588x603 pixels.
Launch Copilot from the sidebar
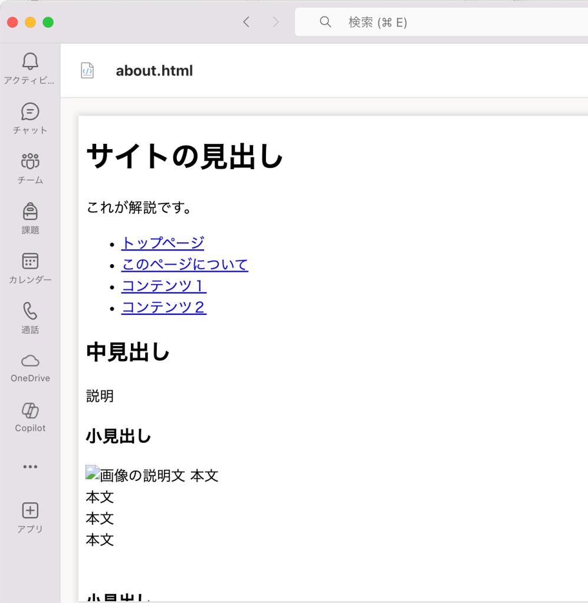30,411
